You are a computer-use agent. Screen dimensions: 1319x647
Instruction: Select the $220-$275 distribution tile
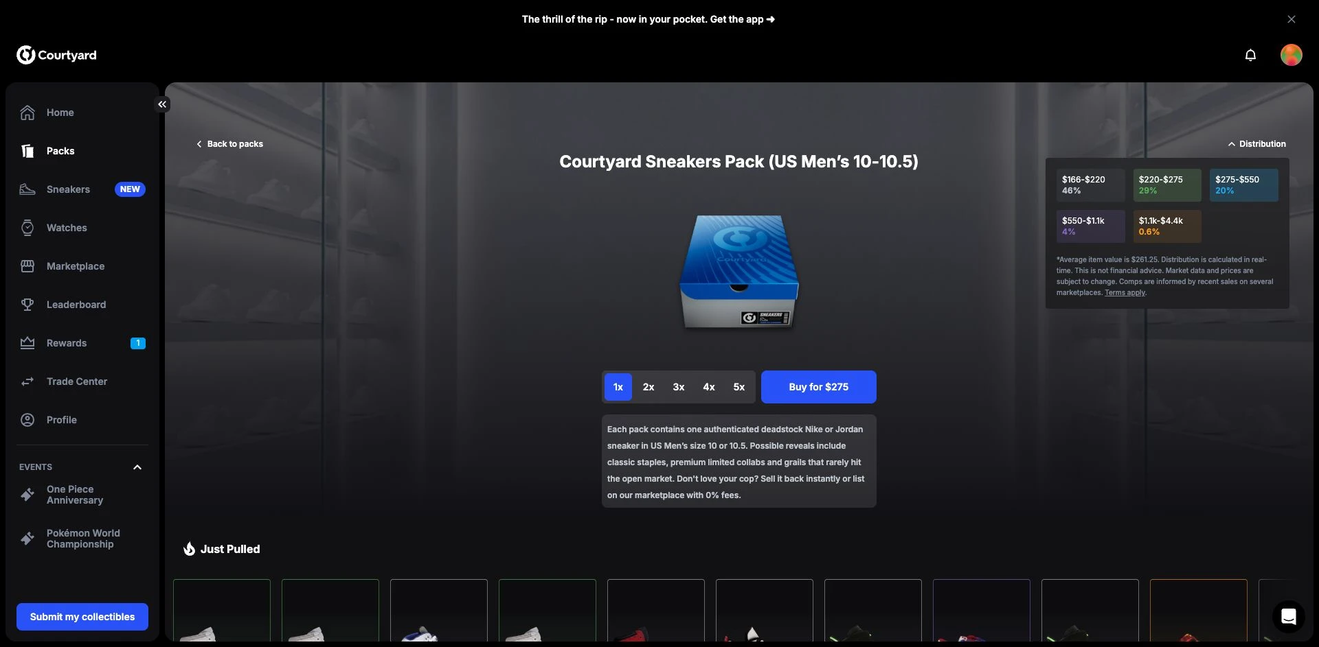[1167, 185]
